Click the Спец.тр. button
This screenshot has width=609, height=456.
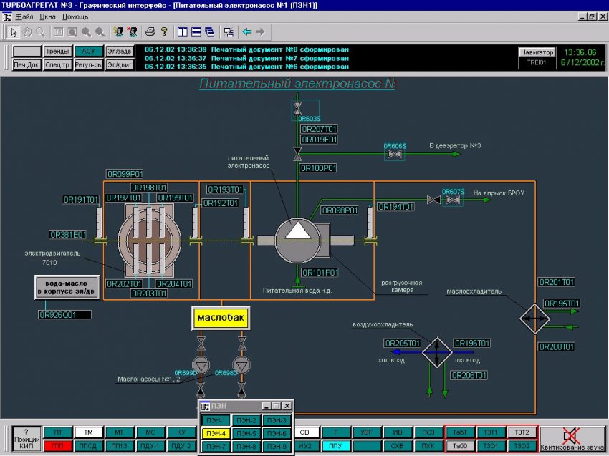[x=57, y=65]
